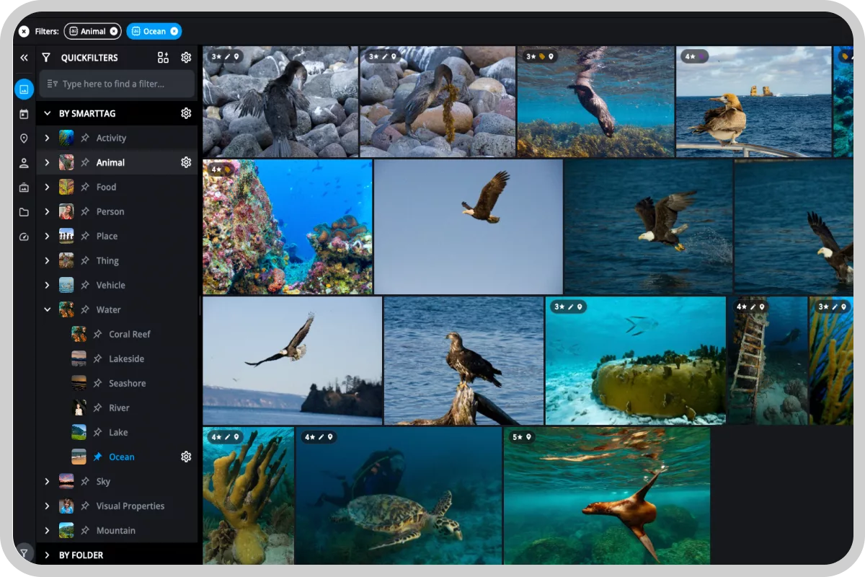Open the speedometer dashboard icon in the sidebar

click(x=24, y=237)
